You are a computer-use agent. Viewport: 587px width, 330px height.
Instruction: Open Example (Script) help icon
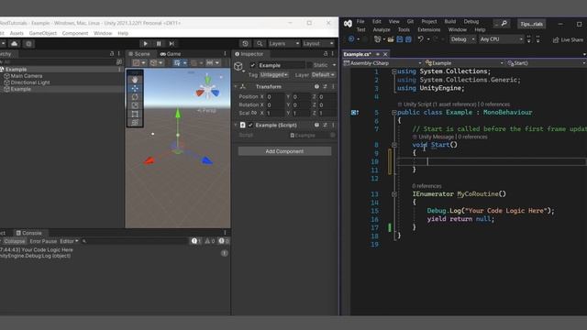pyautogui.click(x=316, y=125)
